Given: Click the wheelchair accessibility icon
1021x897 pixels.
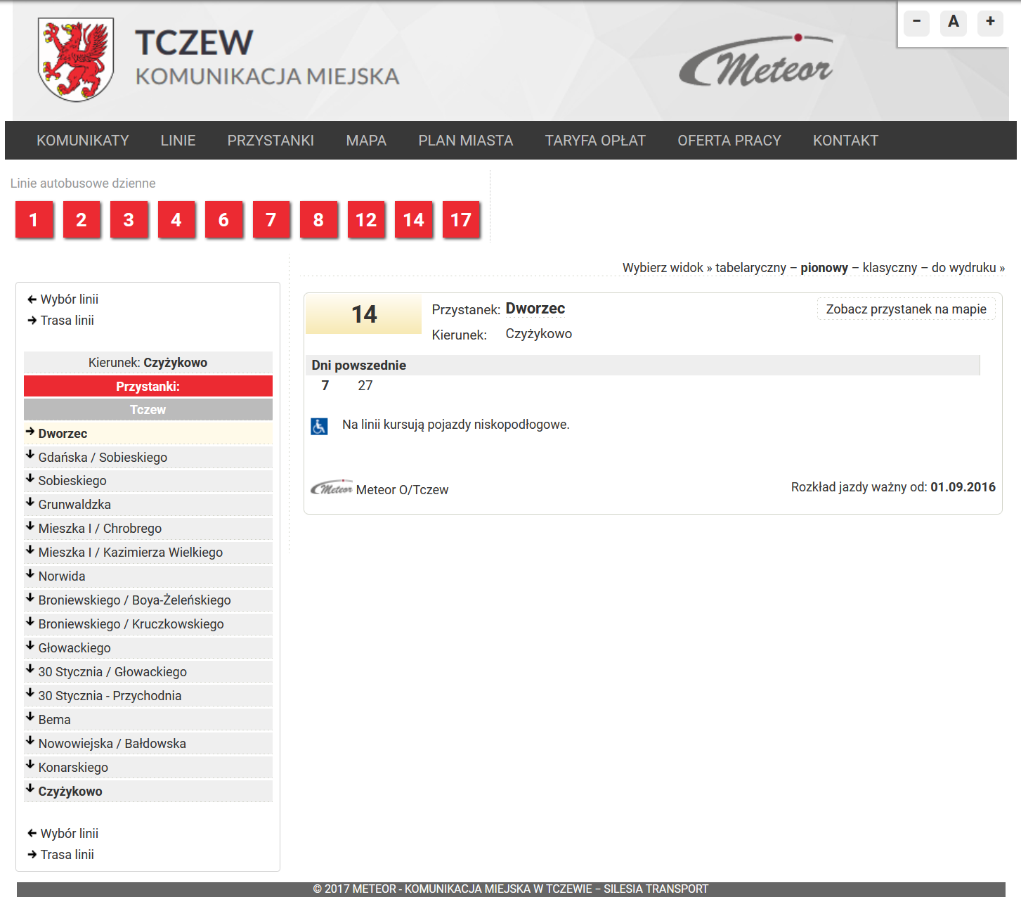Looking at the screenshot, I should (x=319, y=426).
